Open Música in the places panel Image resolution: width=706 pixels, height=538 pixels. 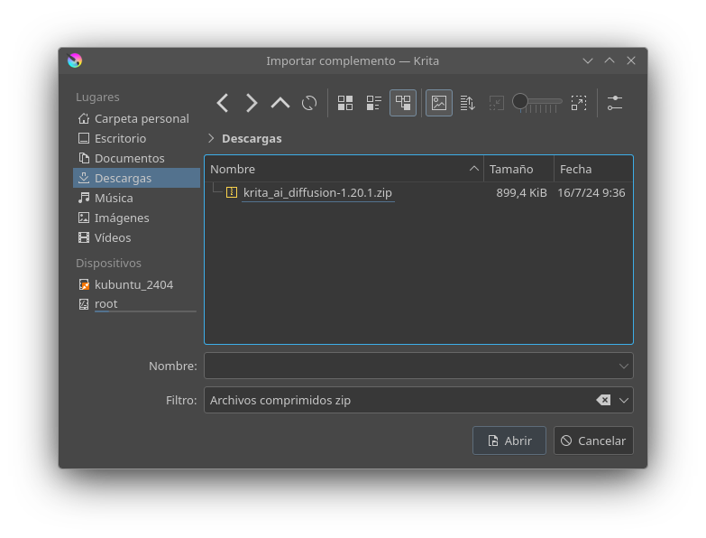coord(136,198)
